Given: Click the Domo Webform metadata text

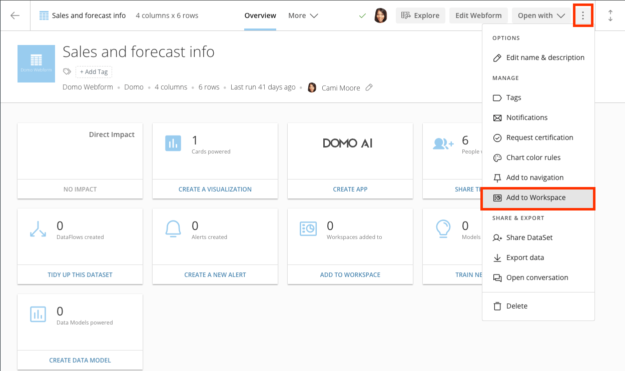Looking at the screenshot, I should click(x=88, y=87).
